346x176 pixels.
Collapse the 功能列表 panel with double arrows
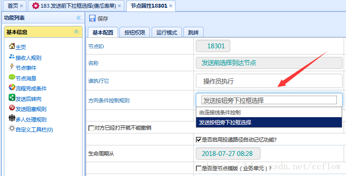click(x=79, y=18)
